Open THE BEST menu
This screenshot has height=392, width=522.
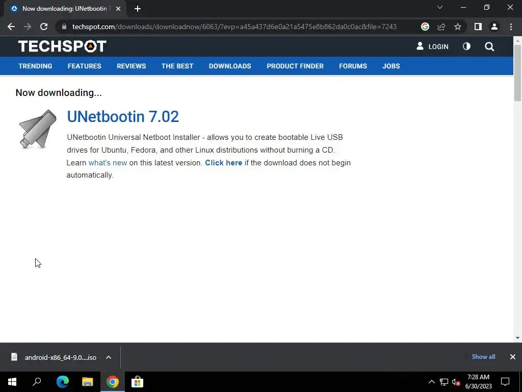[x=177, y=66]
